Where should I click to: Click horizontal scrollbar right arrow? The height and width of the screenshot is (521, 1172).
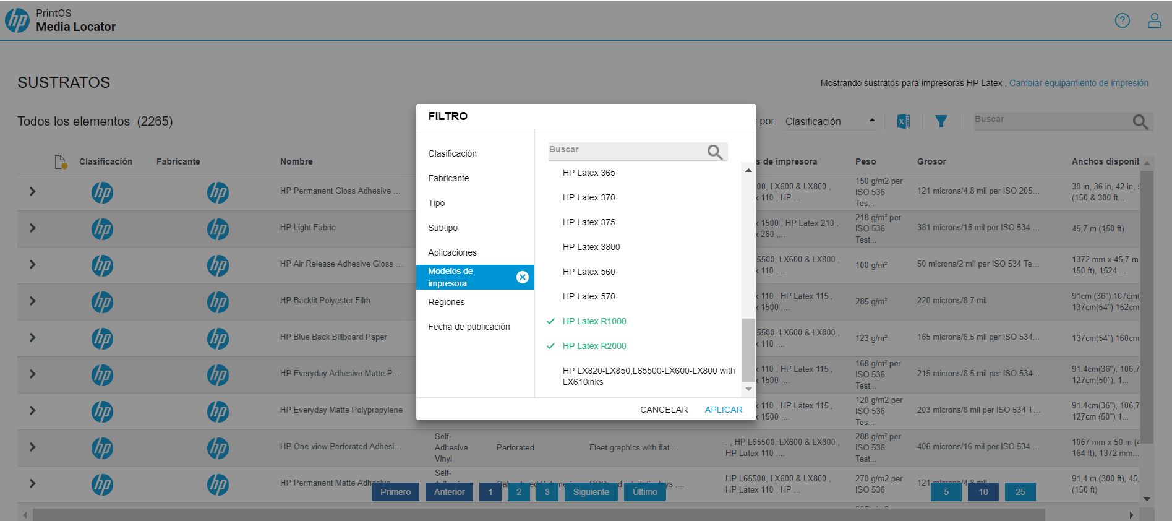pyautogui.click(x=1131, y=515)
